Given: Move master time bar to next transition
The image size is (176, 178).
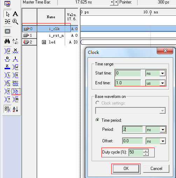Looking at the screenshot, I should pos(116,2).
